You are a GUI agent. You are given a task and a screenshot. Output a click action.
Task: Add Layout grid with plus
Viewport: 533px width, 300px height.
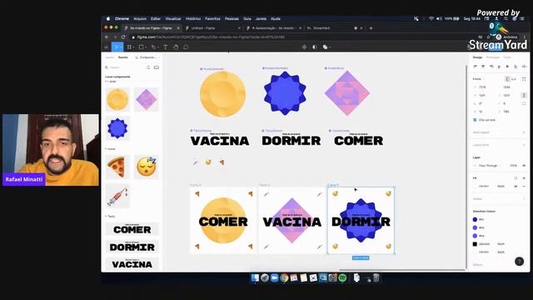pos(524,145)
